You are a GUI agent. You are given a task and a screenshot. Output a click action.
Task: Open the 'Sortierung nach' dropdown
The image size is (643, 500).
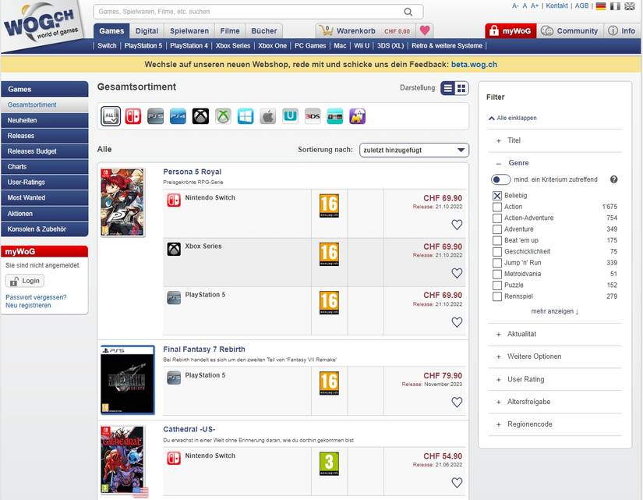point(414,150)
